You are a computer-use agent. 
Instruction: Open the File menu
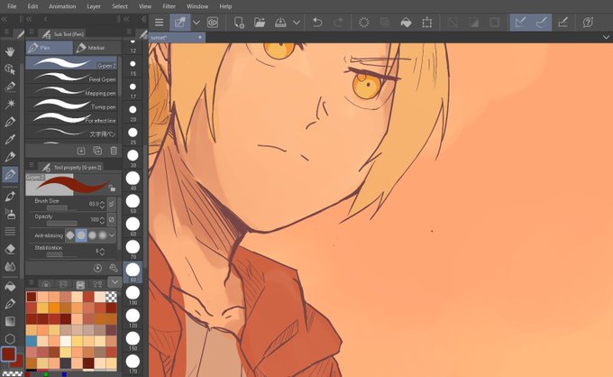point(12,6)
